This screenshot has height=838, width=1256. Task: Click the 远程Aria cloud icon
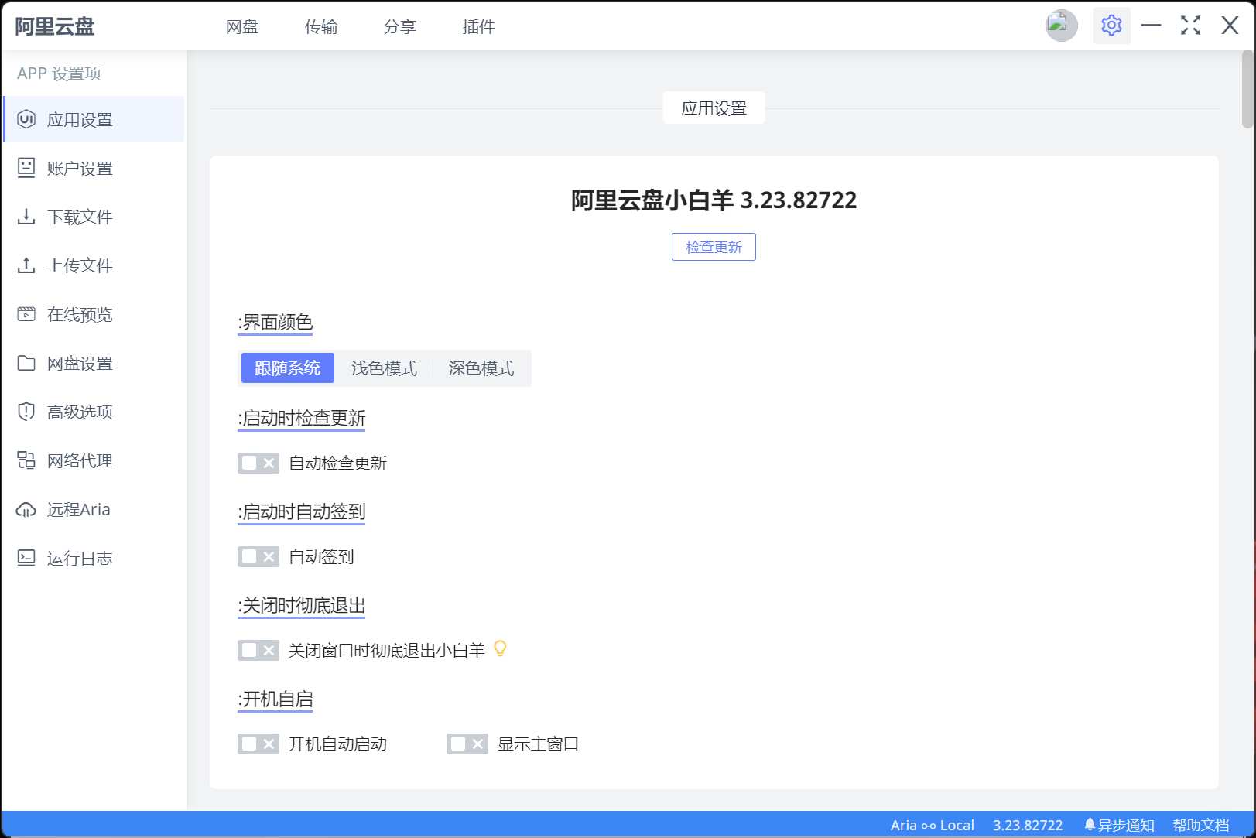pyautogui.click(x=26, y=509)
